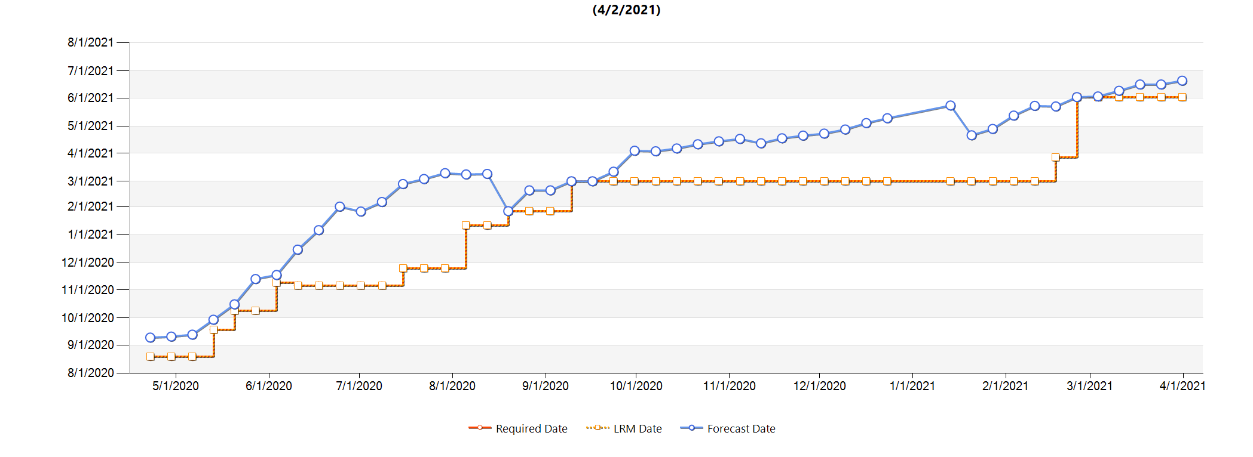This screenshot has width=1253, height=457.
Task: Click the last rightmost LRM Date square marker
Action: click(x=1182, y=97)
